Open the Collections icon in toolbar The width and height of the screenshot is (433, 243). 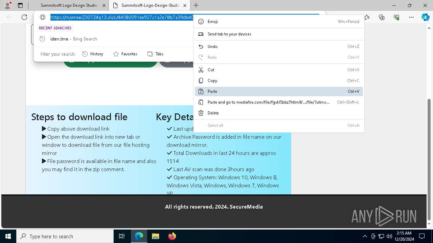point(382,17)
